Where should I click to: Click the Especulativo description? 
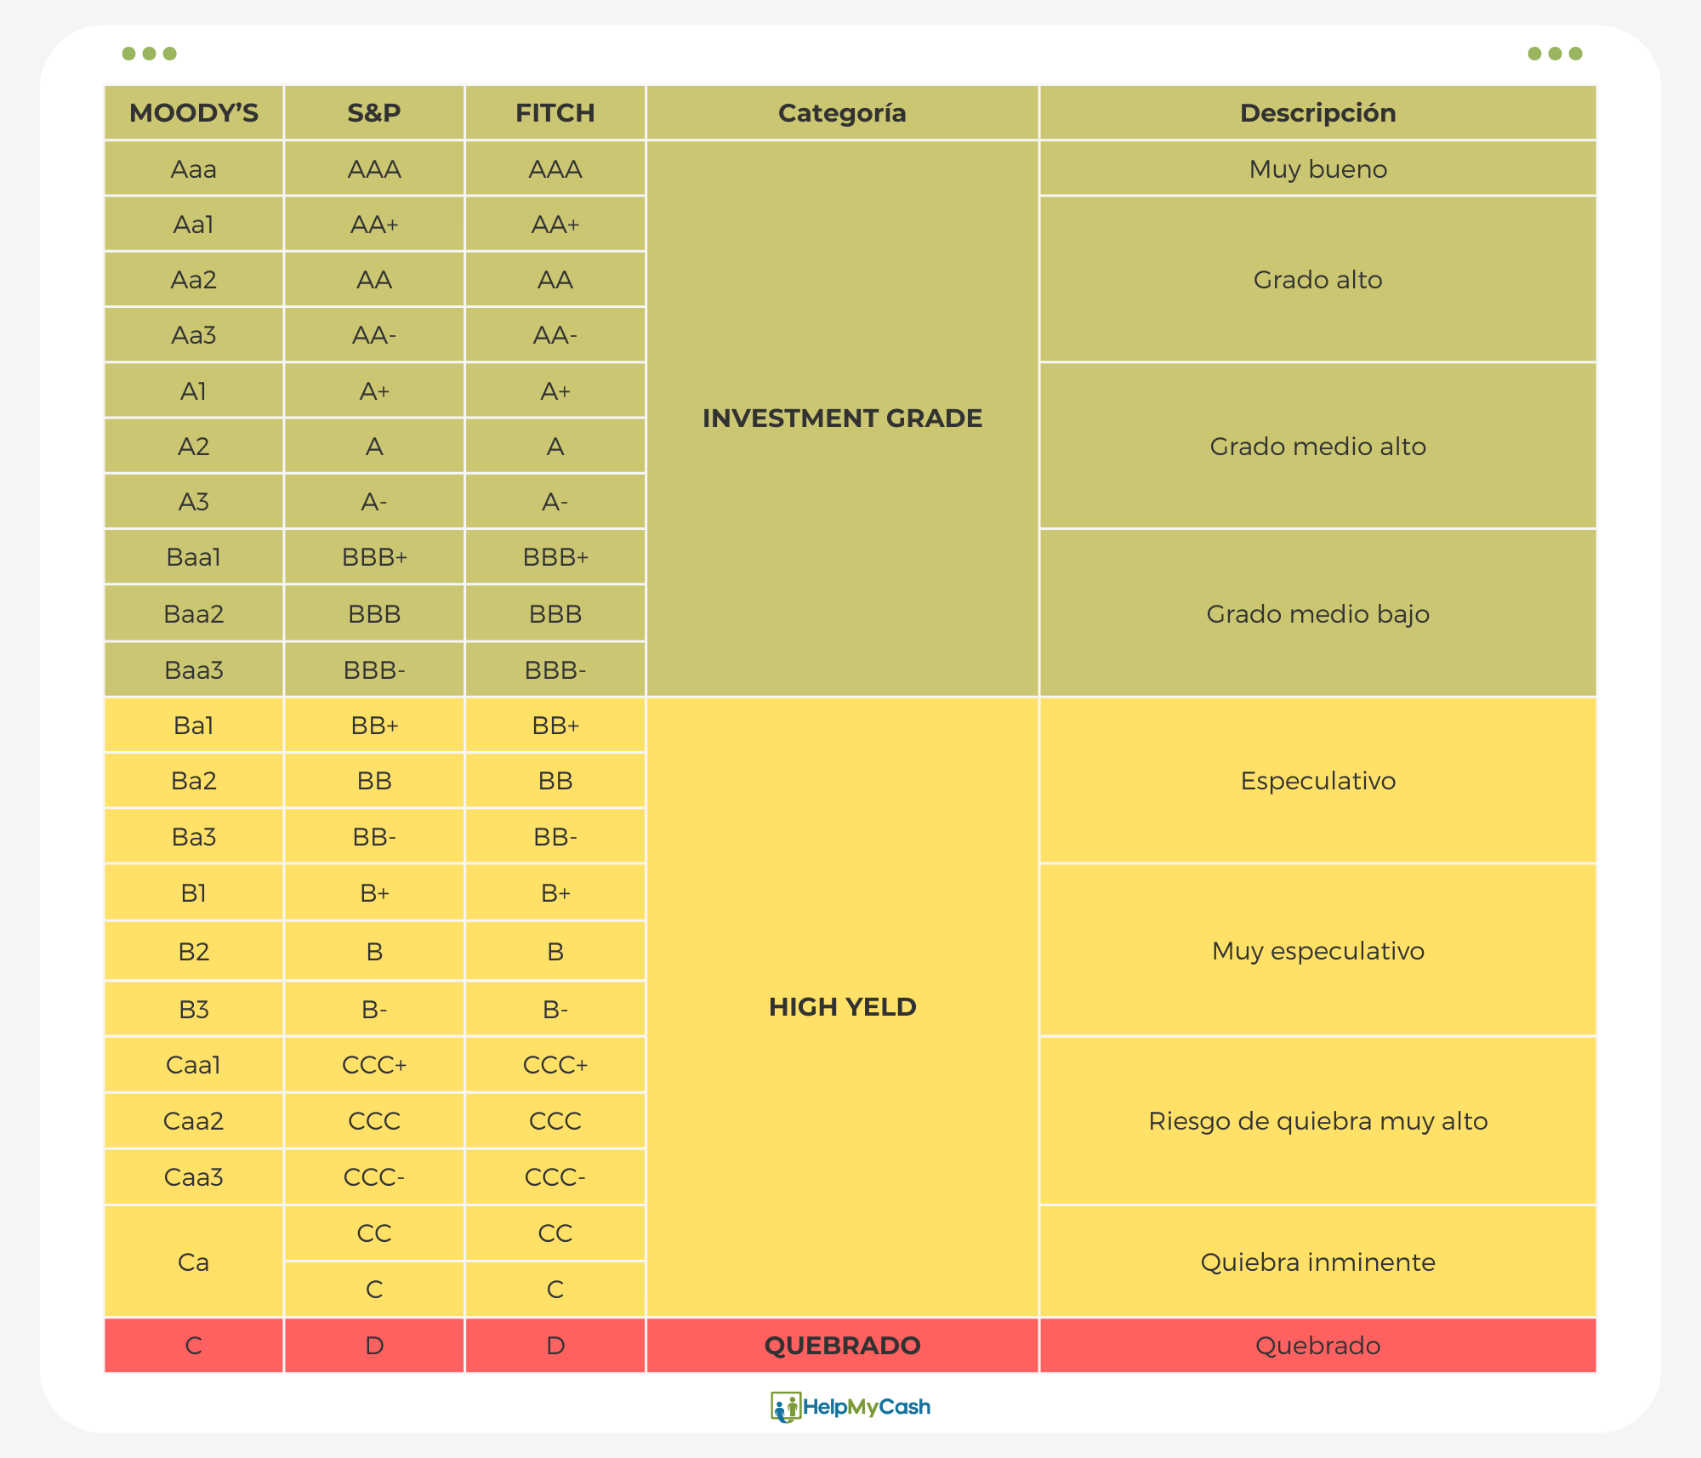tap(1318, 780)
